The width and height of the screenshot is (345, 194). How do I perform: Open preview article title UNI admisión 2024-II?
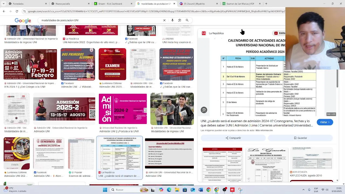257,123
